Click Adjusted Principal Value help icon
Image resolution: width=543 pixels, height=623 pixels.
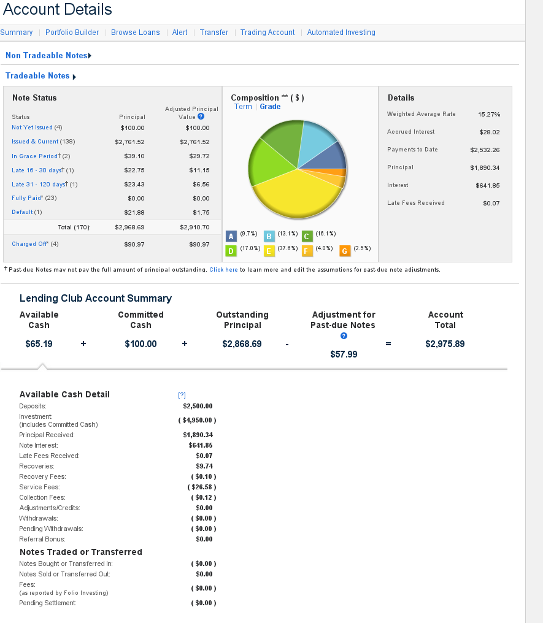pos(201,117)
